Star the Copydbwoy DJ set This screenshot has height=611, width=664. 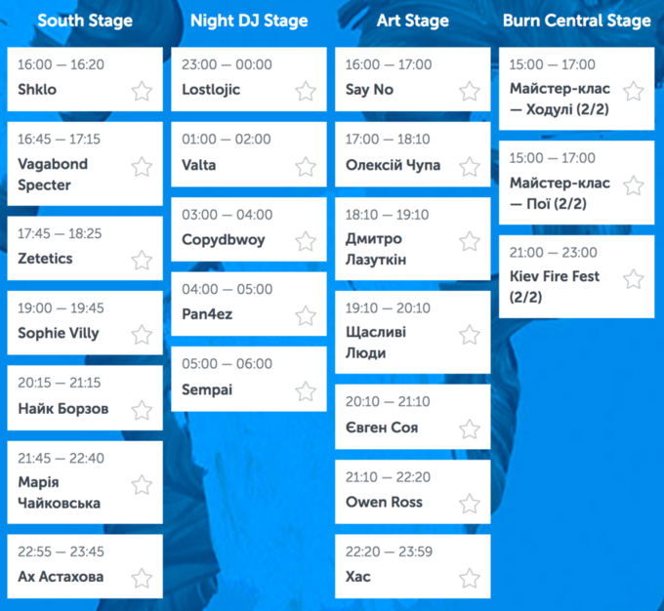point(306,241)
